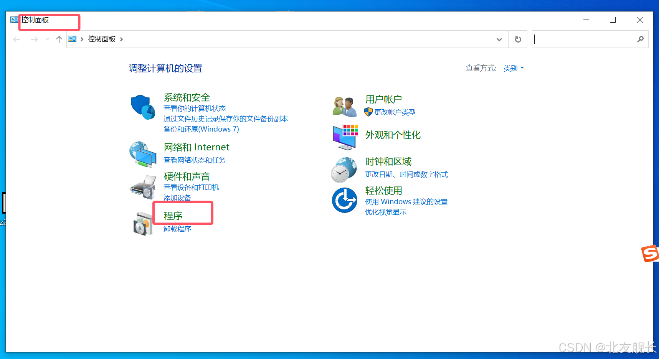Image resolution: width=659 pixels, height=359 pixels.
Task: Open 外观和个性化 category link
Action: pos(393,135)
